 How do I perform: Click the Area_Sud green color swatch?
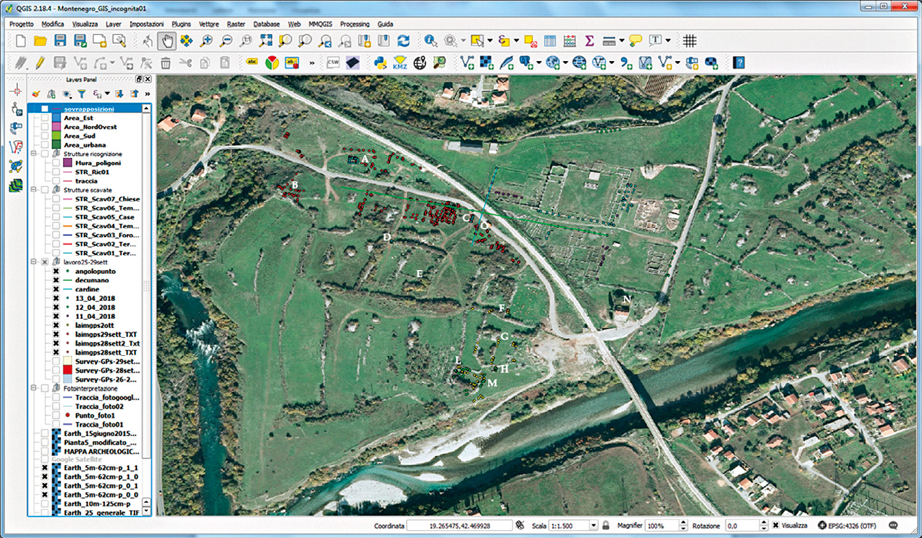point(56,136)
